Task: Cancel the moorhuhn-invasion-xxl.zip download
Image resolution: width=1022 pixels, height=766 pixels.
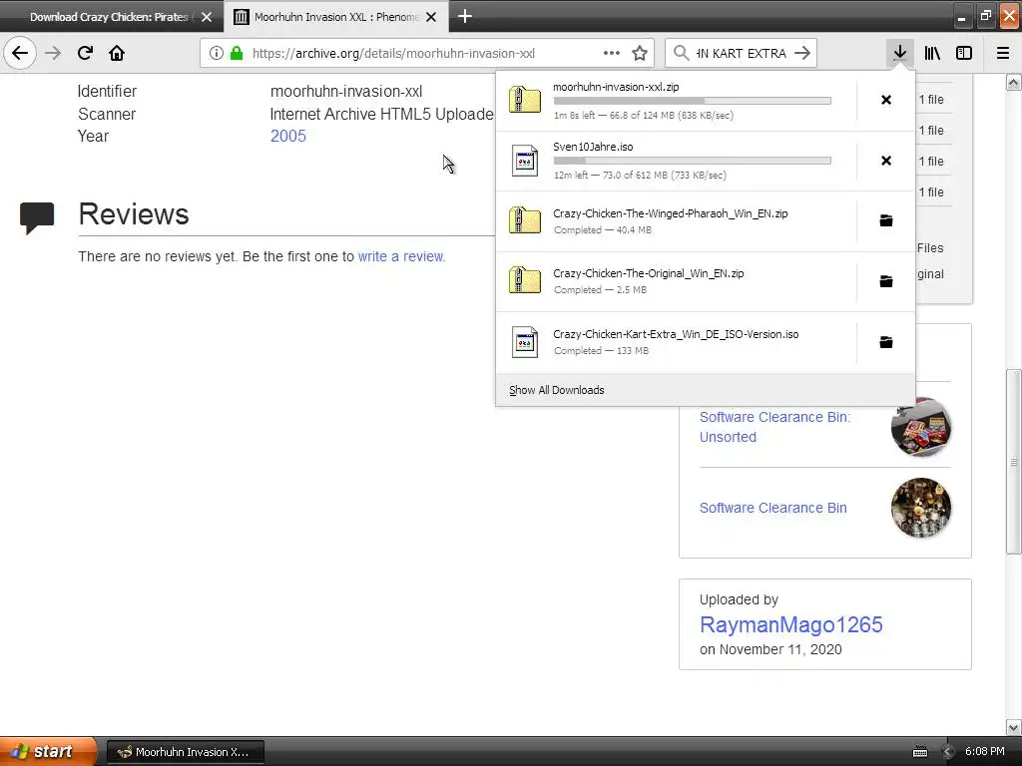Action: [886, 100]
